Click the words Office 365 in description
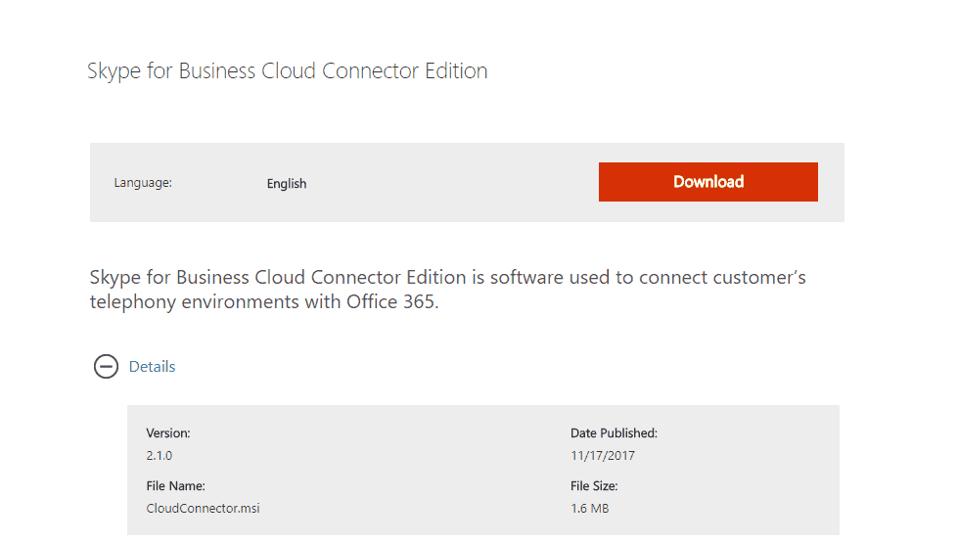The height and width of the screenshot is (543, 958). point(391,302)
